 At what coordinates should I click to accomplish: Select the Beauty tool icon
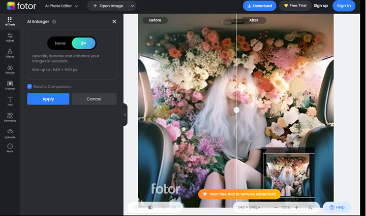tap(10, 69)
